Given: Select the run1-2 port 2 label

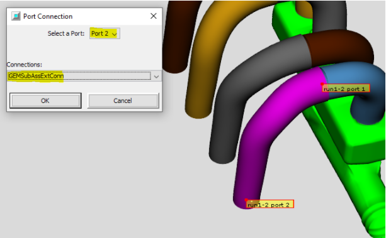Looking at the screenshot, I should tap(270, 204).
